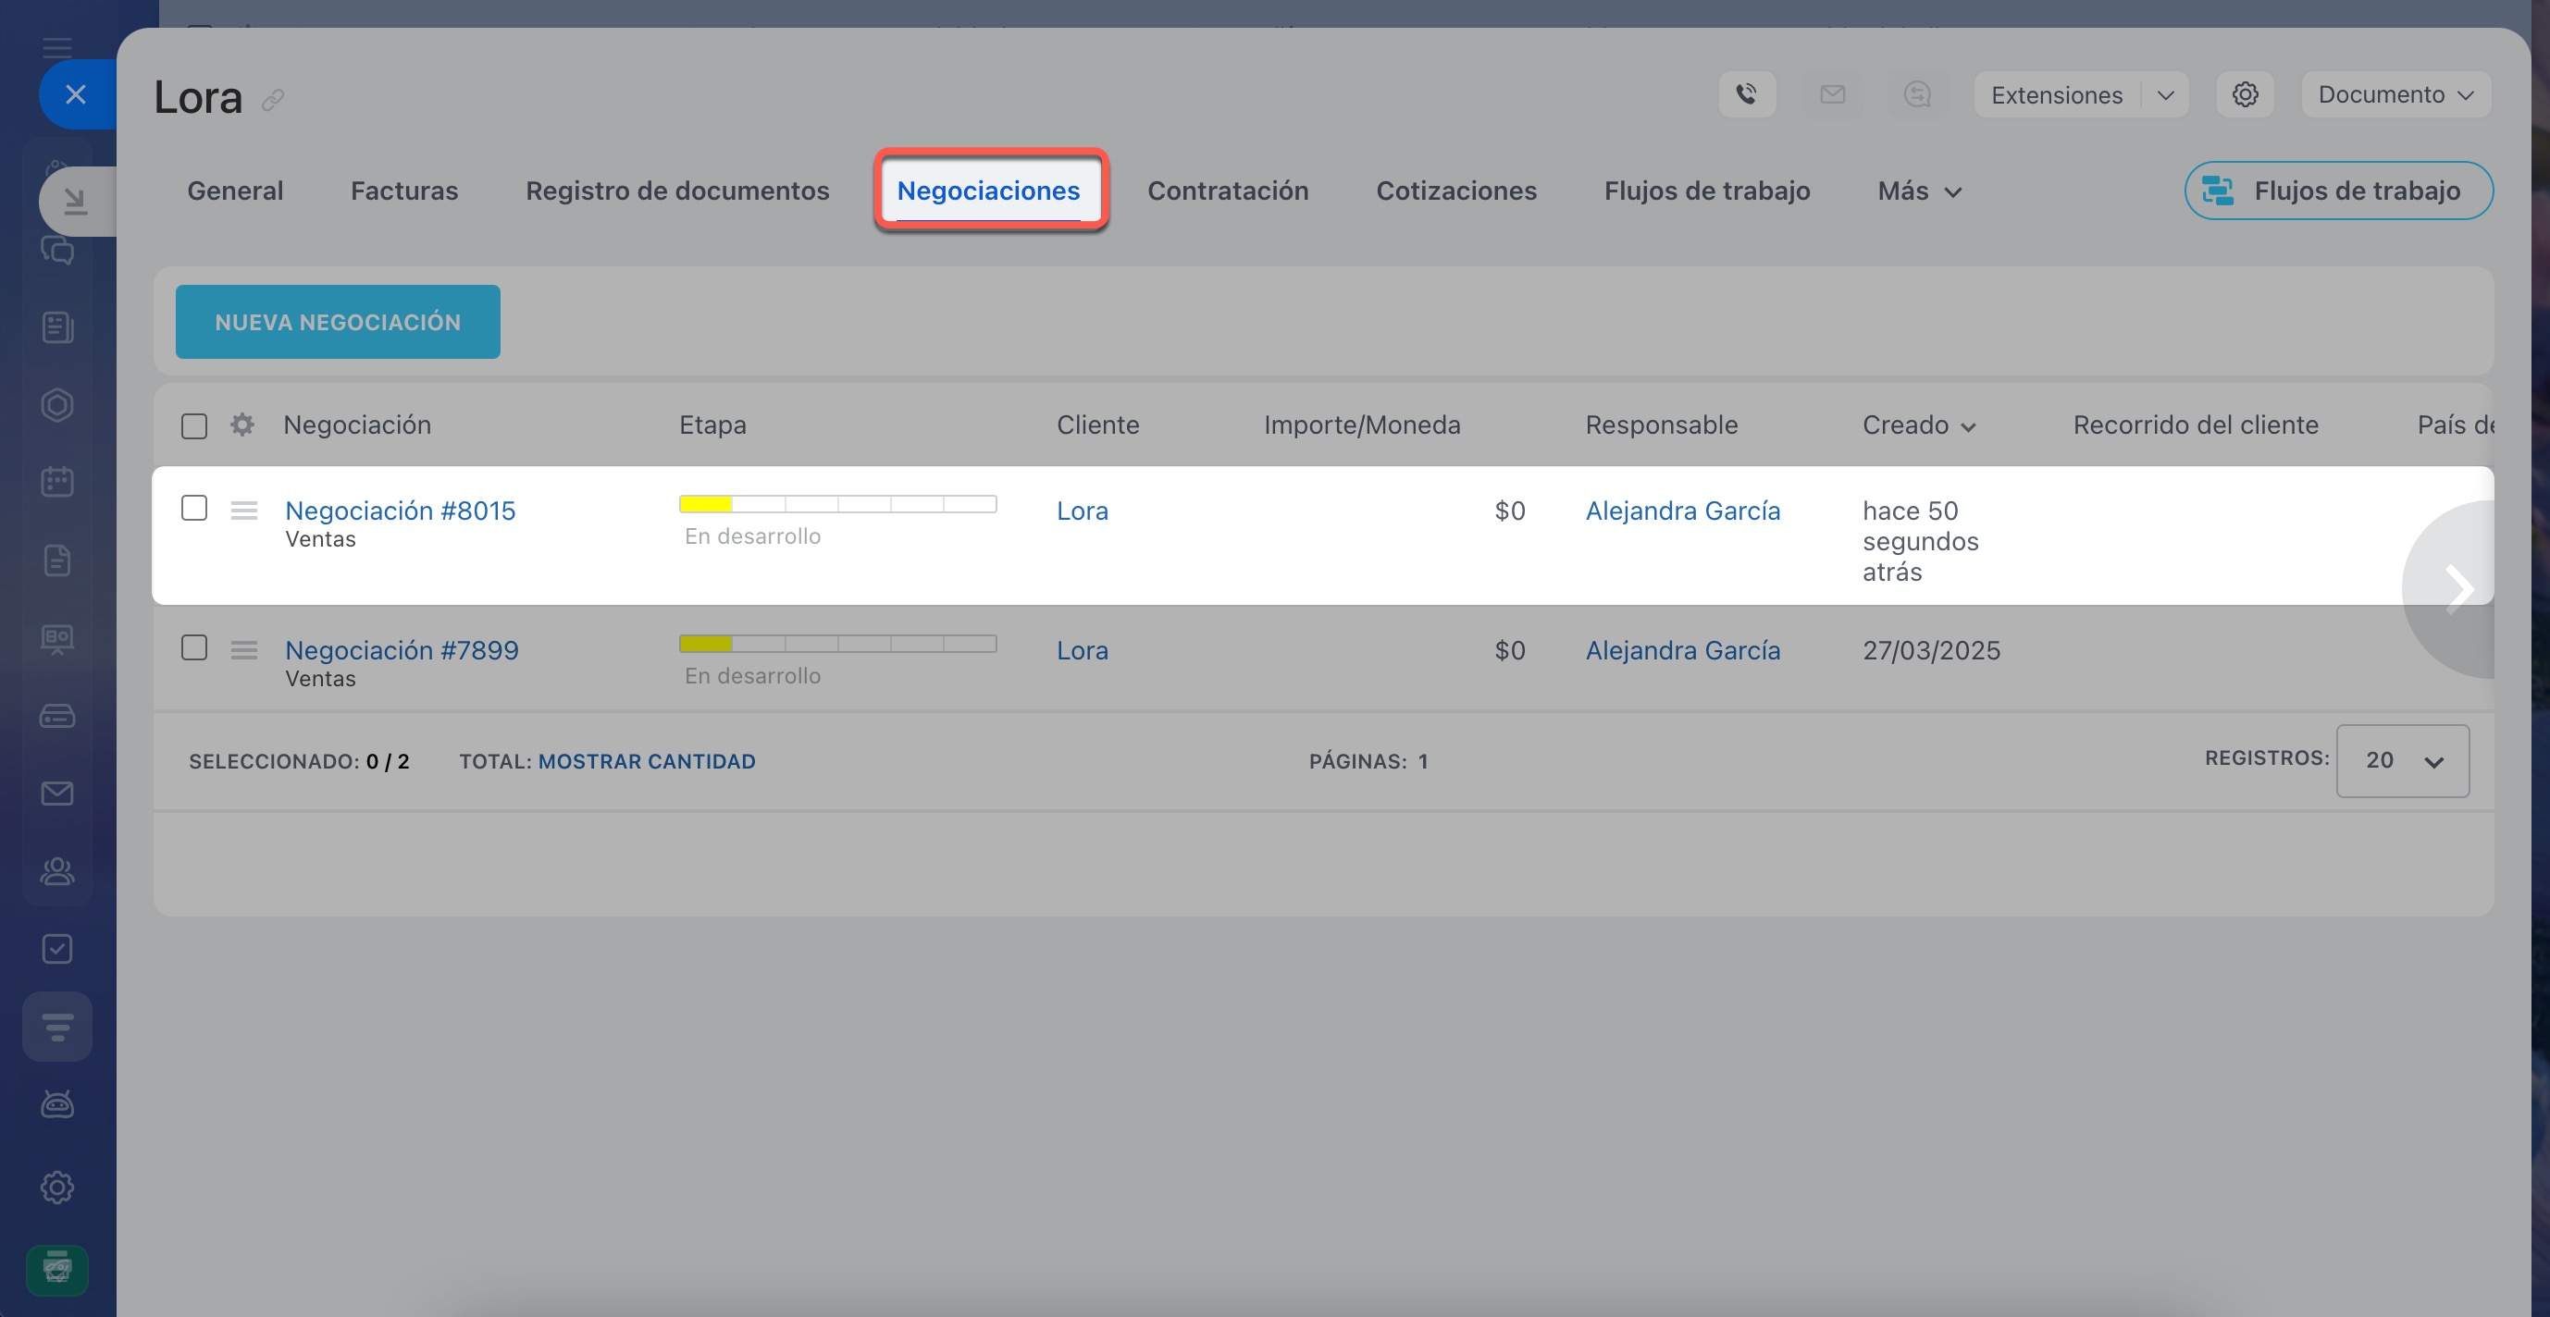Click minimize-to-panel arrow icon in sidebar
The height and width of the screenshot is (1317, 2550).
75,201
